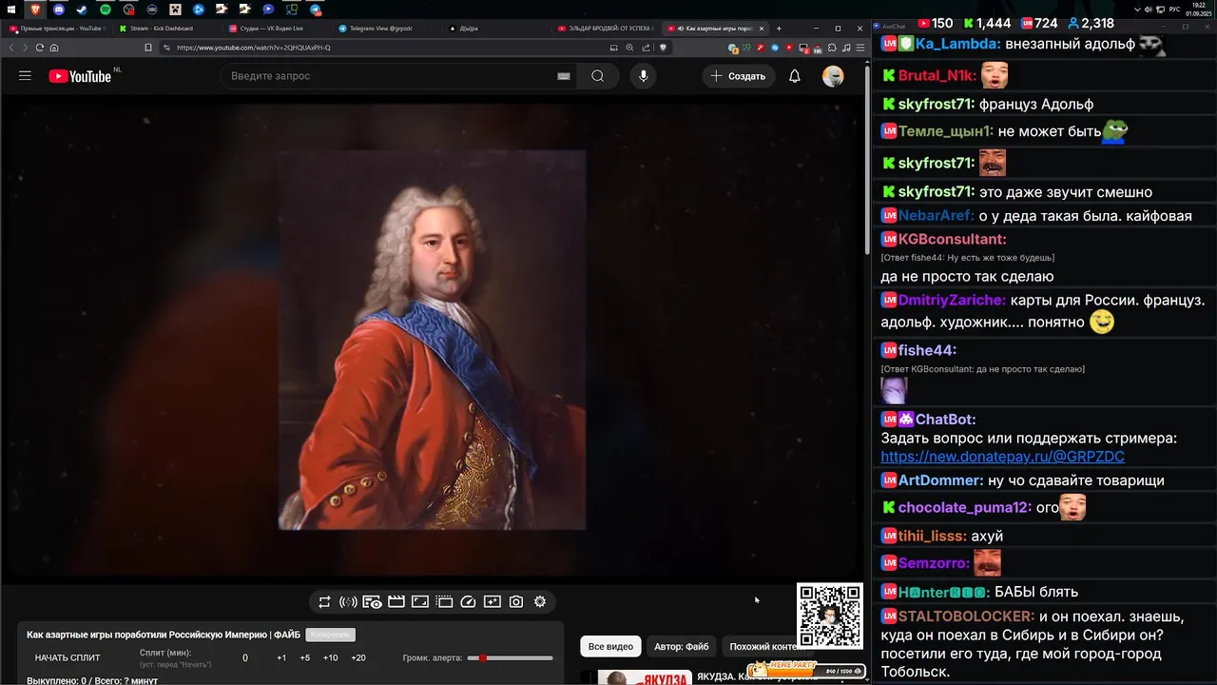Image resolution: width=1217 pixels, height=685 pixels.
Task: Show hidden system tray icons
Action: tap(1137, 10)
